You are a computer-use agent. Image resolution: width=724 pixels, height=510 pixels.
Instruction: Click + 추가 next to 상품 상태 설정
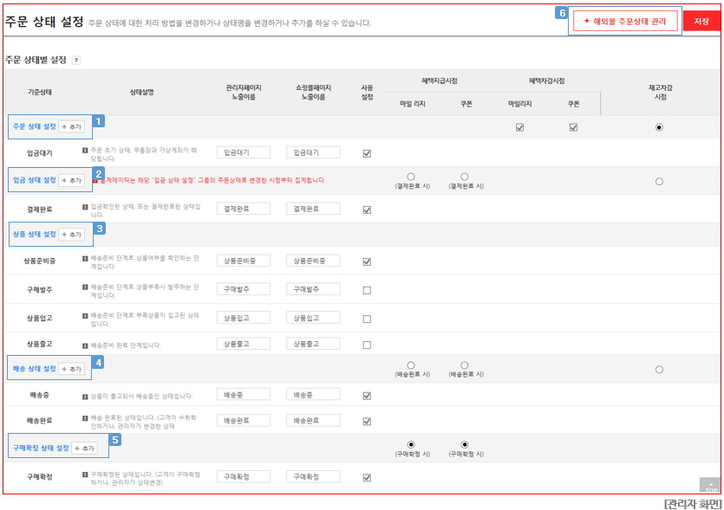click(72, 235)
